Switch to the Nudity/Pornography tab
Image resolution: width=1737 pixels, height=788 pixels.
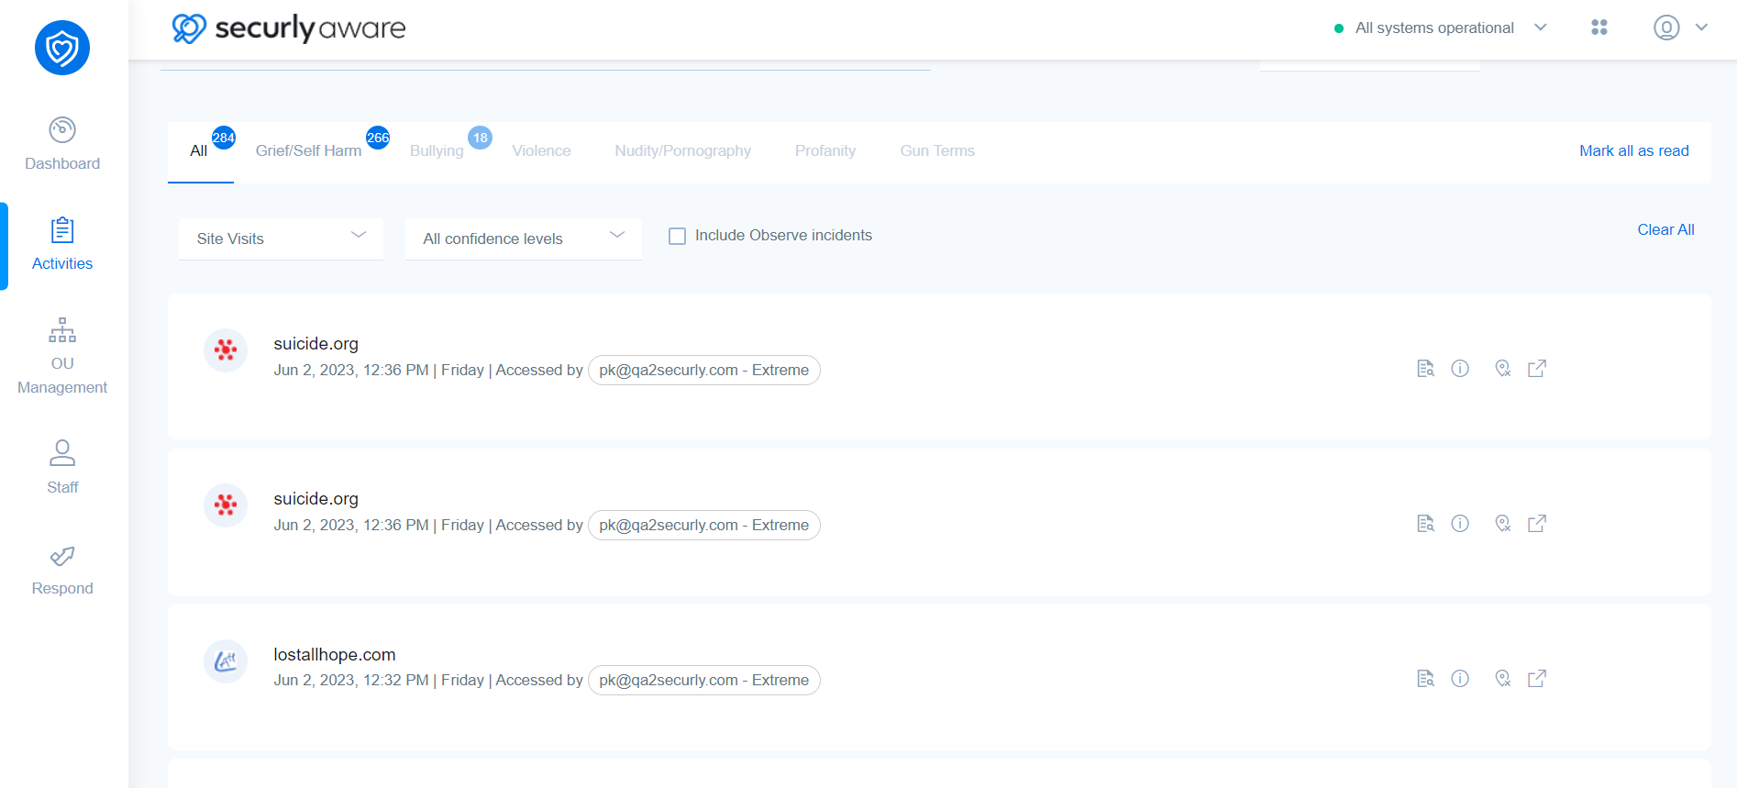click(683, 151)
